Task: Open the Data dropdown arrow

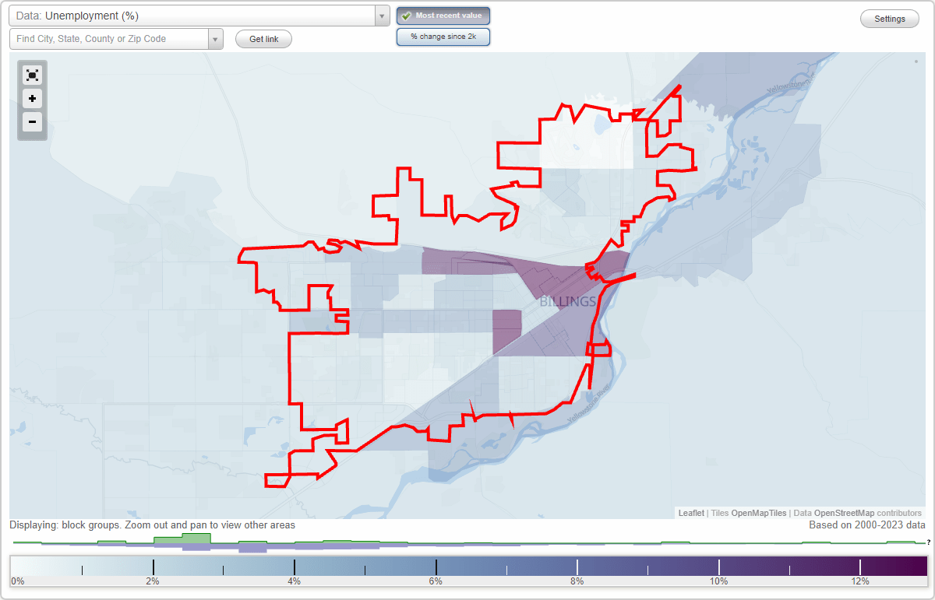Action: (x=382, y=16)
